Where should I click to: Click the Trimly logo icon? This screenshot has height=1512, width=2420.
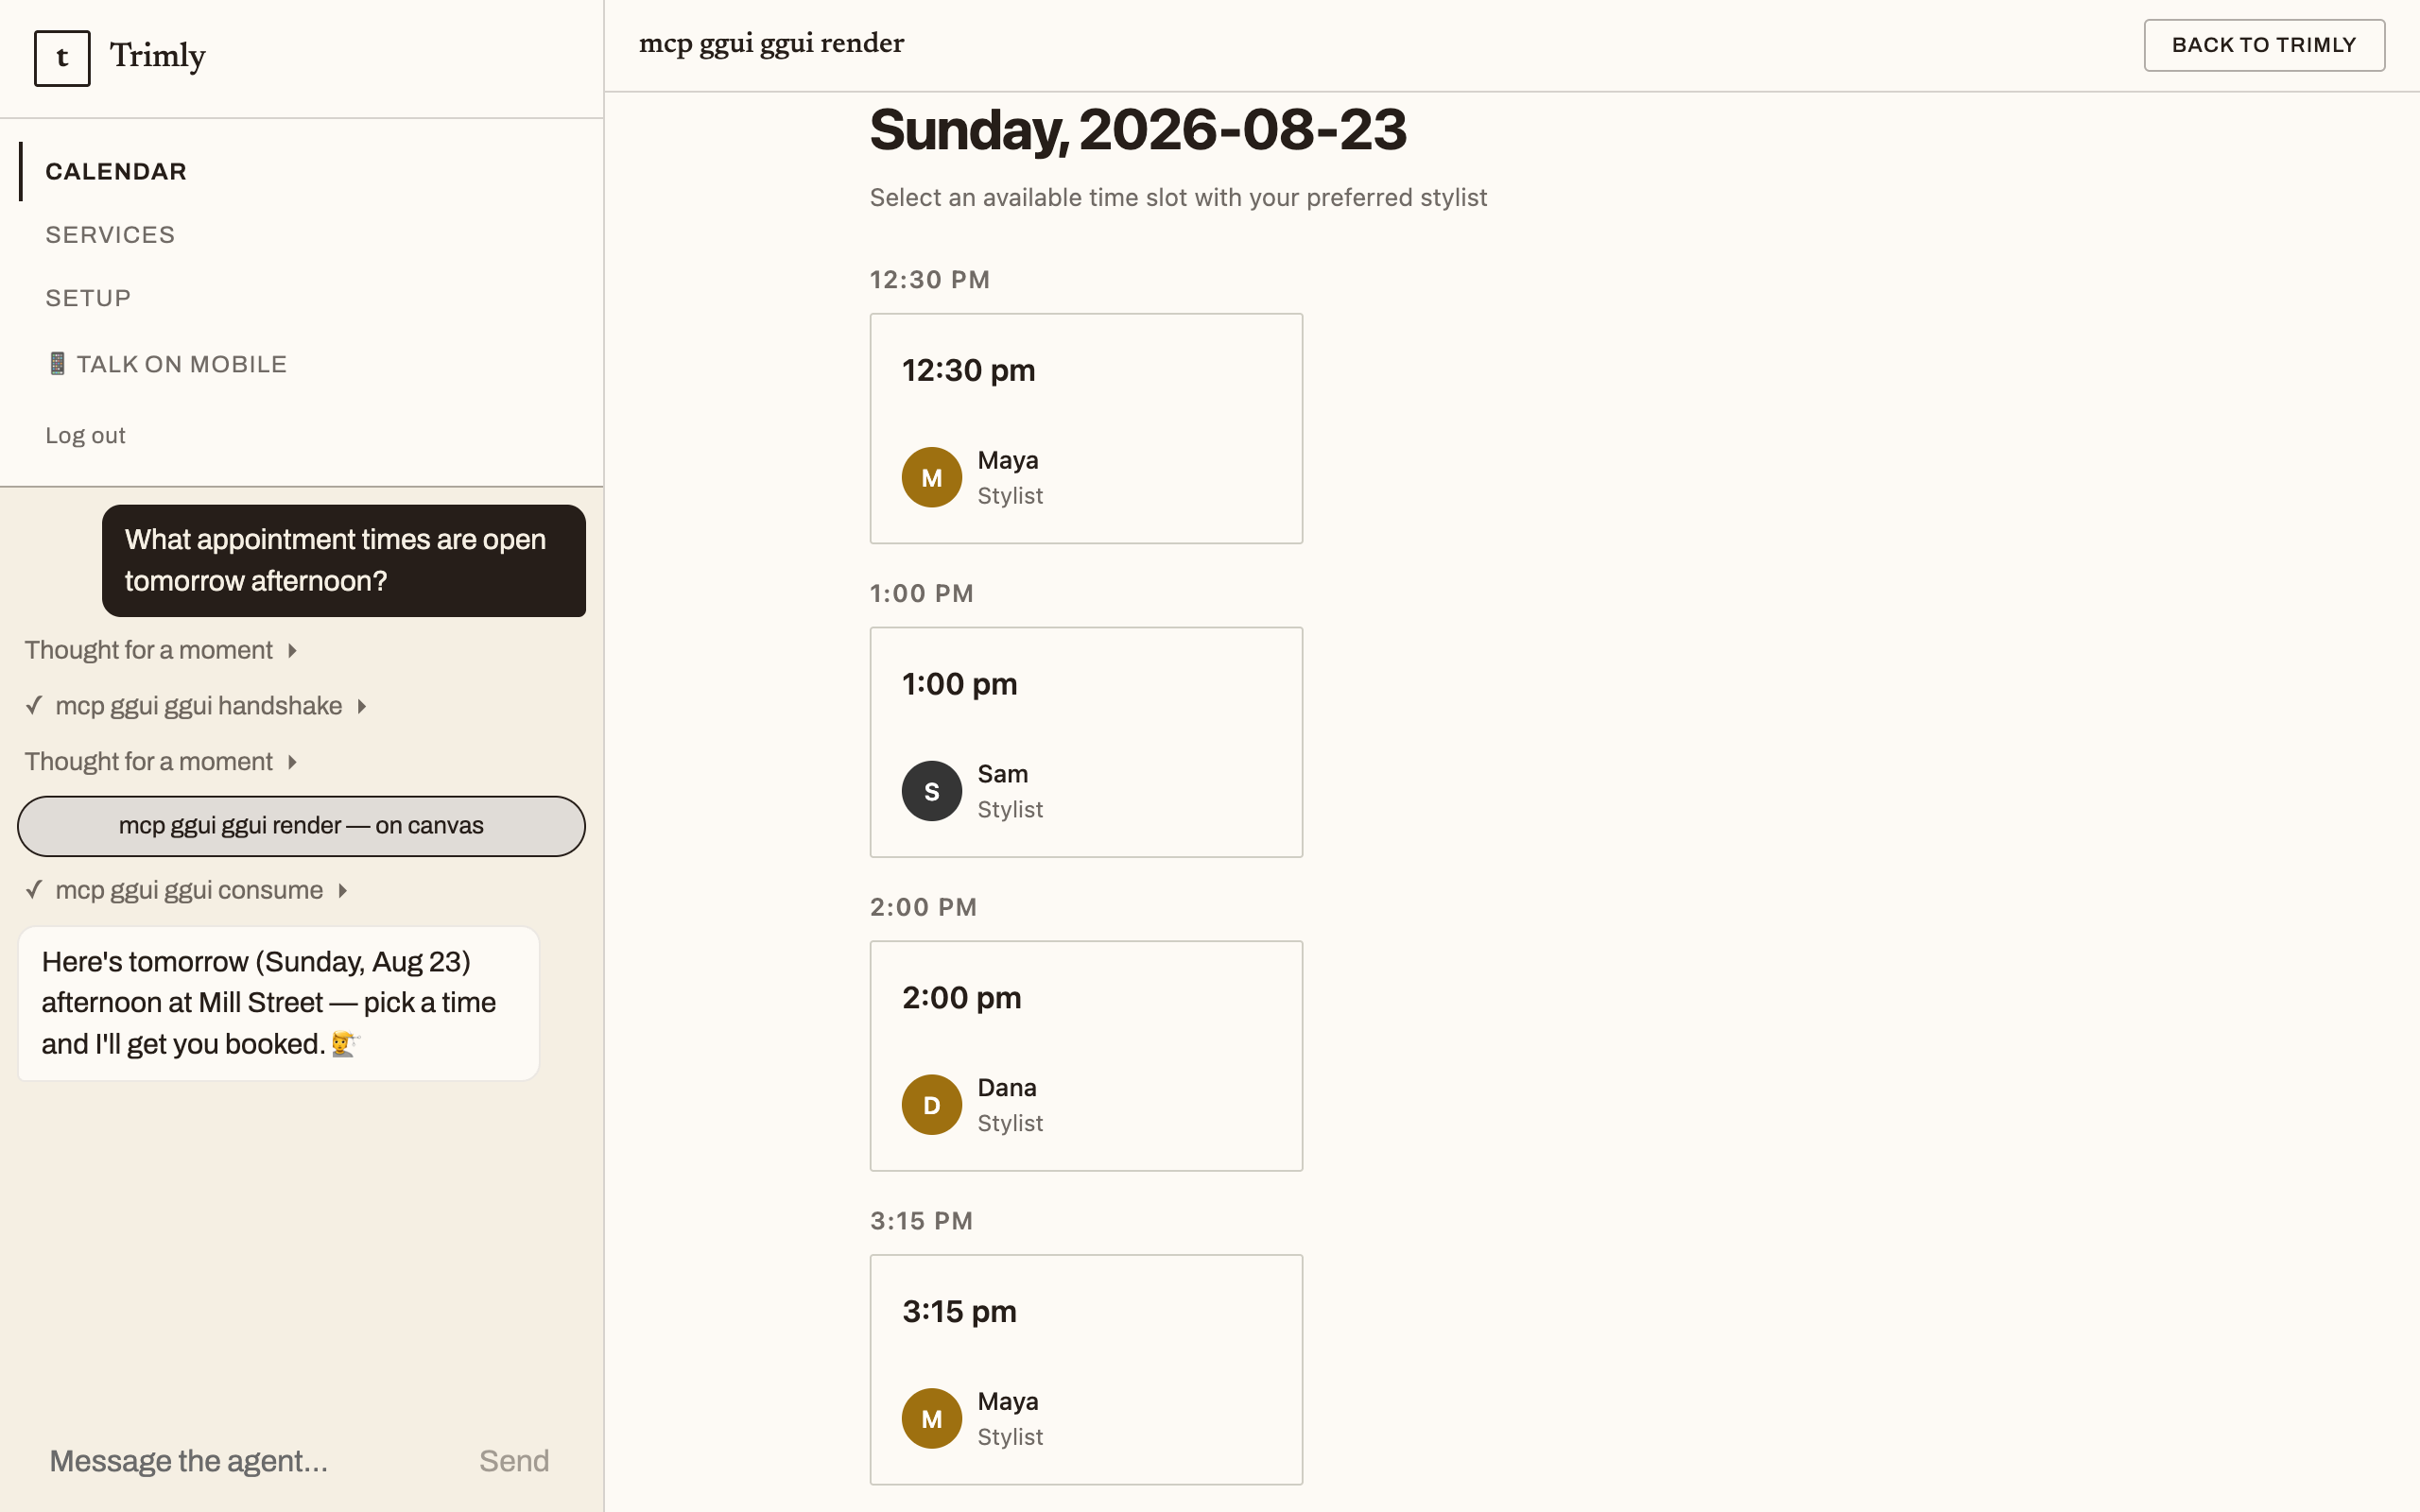tap(62, 58)
